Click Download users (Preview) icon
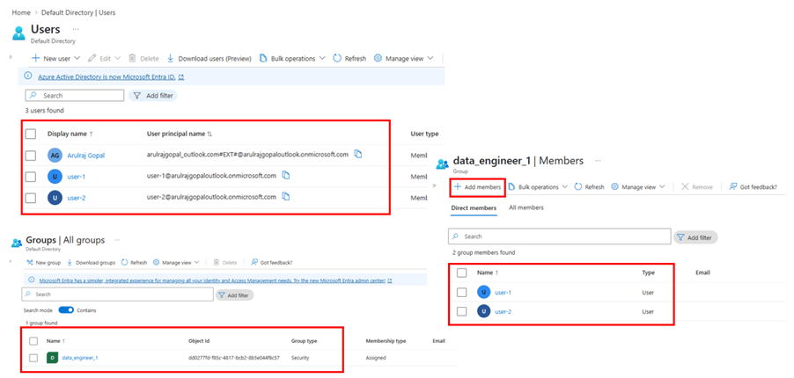This screenshot has height=378, width=794. pos(170,58)
